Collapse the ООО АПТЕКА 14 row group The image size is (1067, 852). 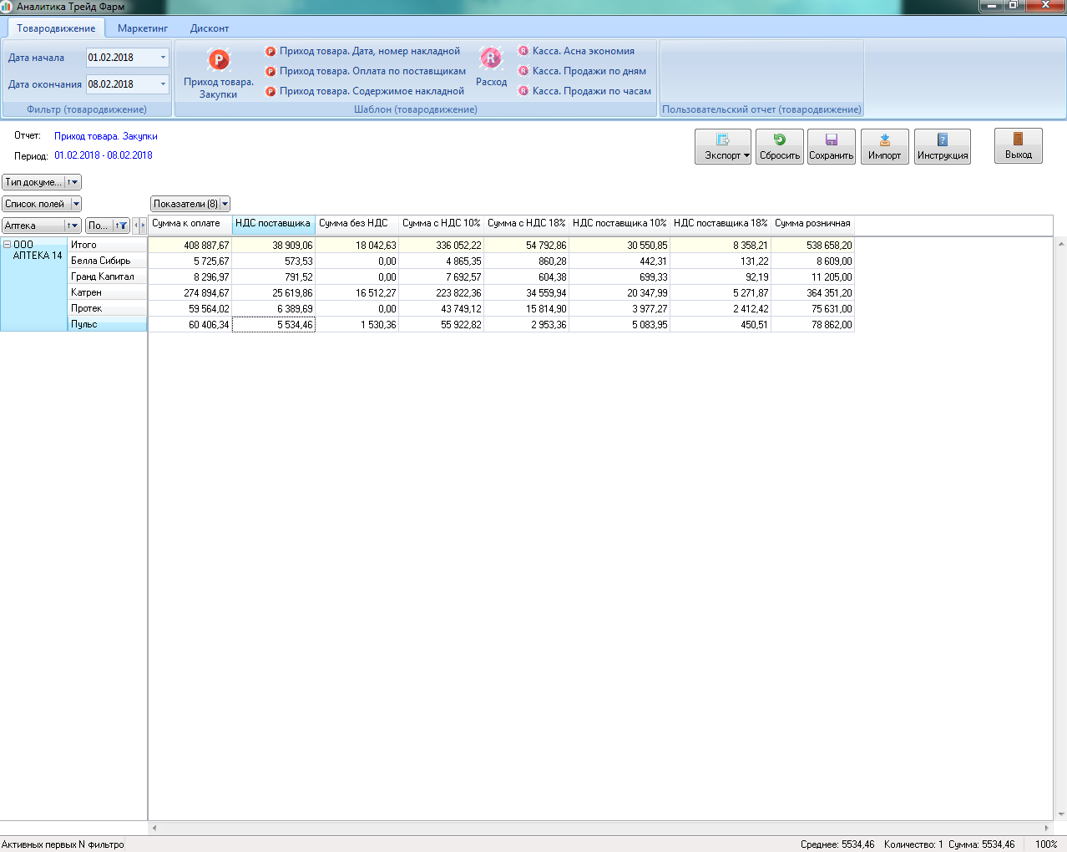[x=7, y=245]
